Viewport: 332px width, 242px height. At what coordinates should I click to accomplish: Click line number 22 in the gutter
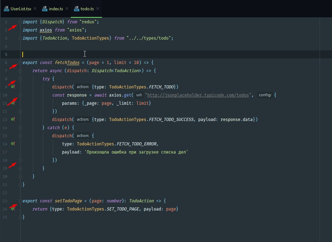(5, 193)
